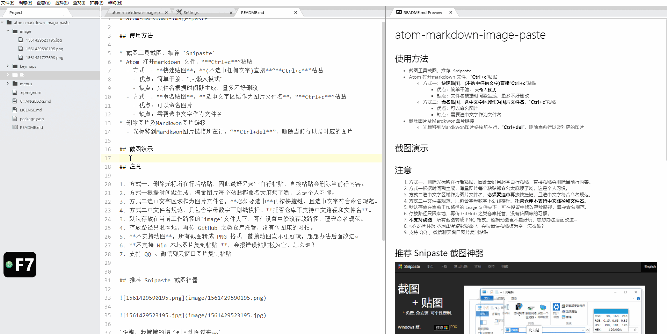Click line number 31 in the gutter
The width and height of the screenshot is (667, 334).
(x=108, y=281)
